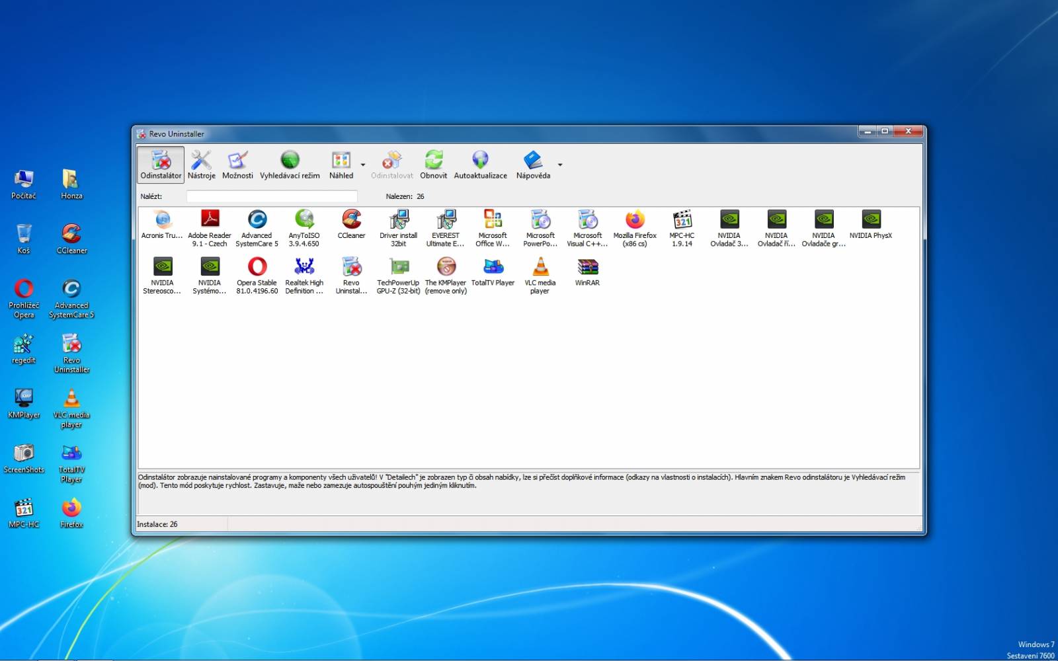
Task: Click the Prohlížeč Opera desktop shortcut
Action: point(24,299)
